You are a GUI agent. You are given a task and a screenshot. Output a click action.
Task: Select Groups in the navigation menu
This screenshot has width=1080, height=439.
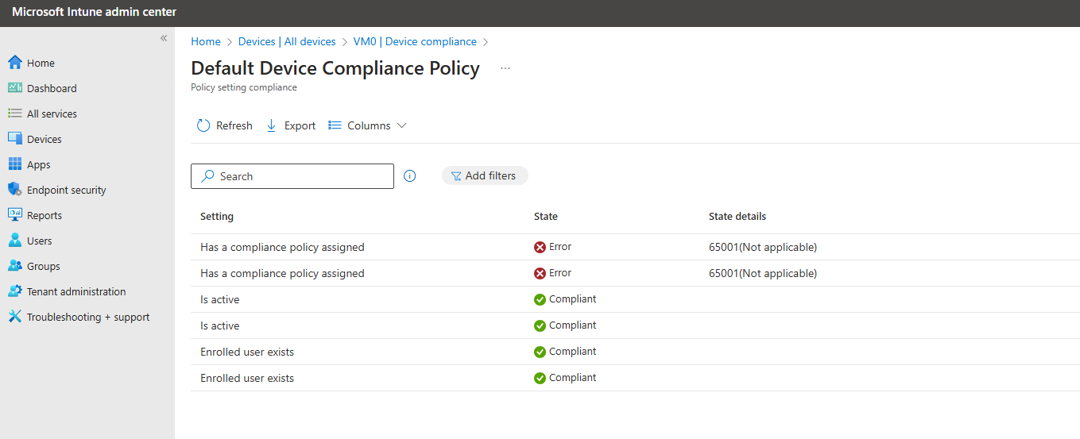coord(43,266)
